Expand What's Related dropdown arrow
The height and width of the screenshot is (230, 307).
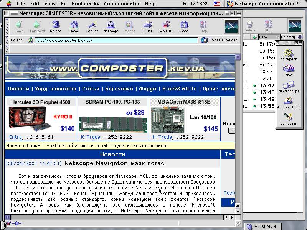pyautogui.click(x=210, y=38)
